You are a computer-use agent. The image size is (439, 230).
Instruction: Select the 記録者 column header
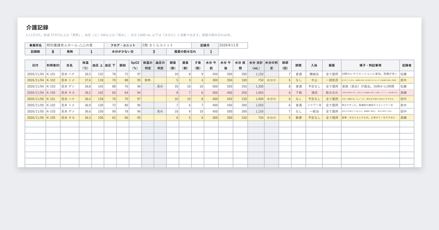point(406,65)
